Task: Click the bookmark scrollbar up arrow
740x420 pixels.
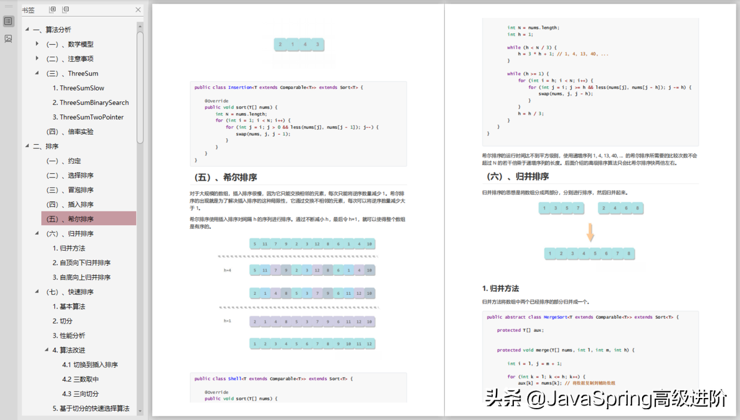Action: tap(140, 26)
